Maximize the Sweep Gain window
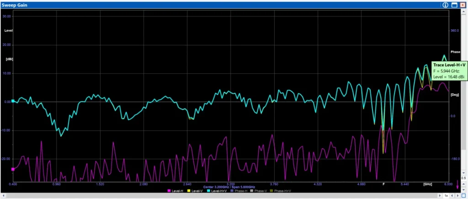 pos(455,5)
